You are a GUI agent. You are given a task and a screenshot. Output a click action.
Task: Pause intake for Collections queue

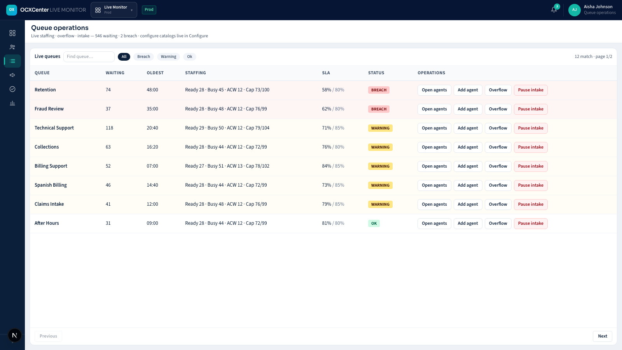point(531,147)
